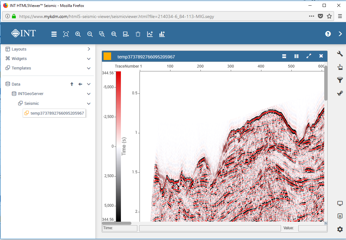Viewport: 346px width, 240px height.
Task: Collapse the Widgets section chevron
Action: coord(89,59)
